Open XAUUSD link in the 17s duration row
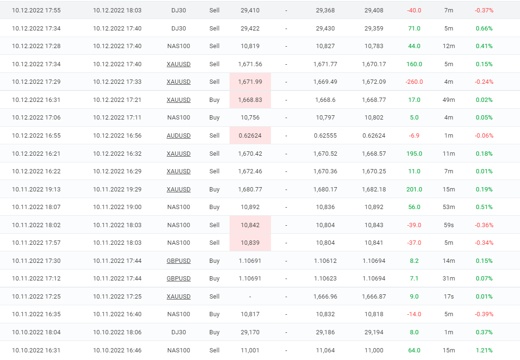The height and width of the screenshot is (360, 520). click(x=179, y=296)
